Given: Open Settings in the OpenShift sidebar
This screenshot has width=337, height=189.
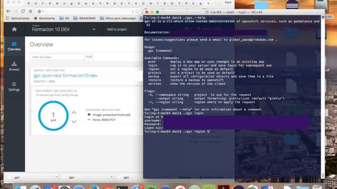Looking at the screenshot, I should 14,87.
